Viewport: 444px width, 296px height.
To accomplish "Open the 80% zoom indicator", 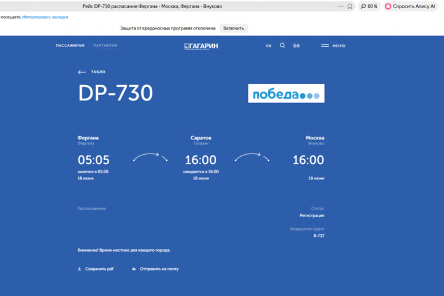I will pyautogui.click(x=369, y=6).
